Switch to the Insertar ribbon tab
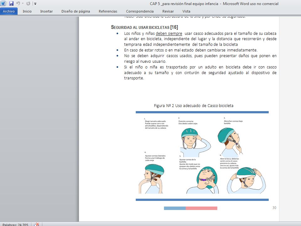 pyautogui.click(x=46, y=11)
